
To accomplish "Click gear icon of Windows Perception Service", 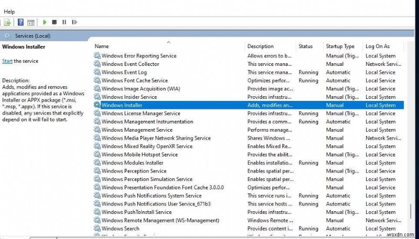I will click(x=97, y=171).
